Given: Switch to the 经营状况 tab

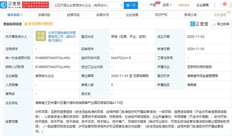Looking at the screenshot, I should (x=103, y=15).
